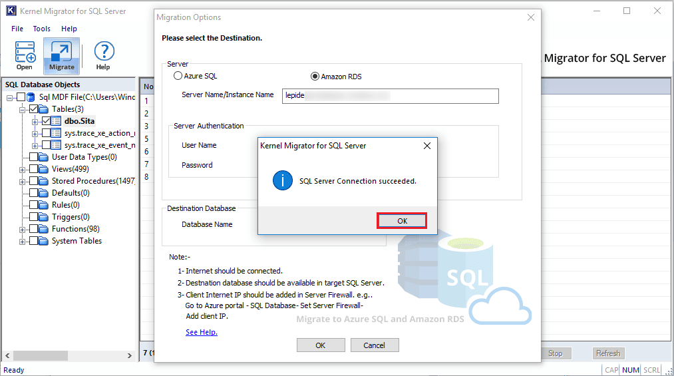Expand the System Tables node
The image size is (674, 376).
[x=22, y=242]
